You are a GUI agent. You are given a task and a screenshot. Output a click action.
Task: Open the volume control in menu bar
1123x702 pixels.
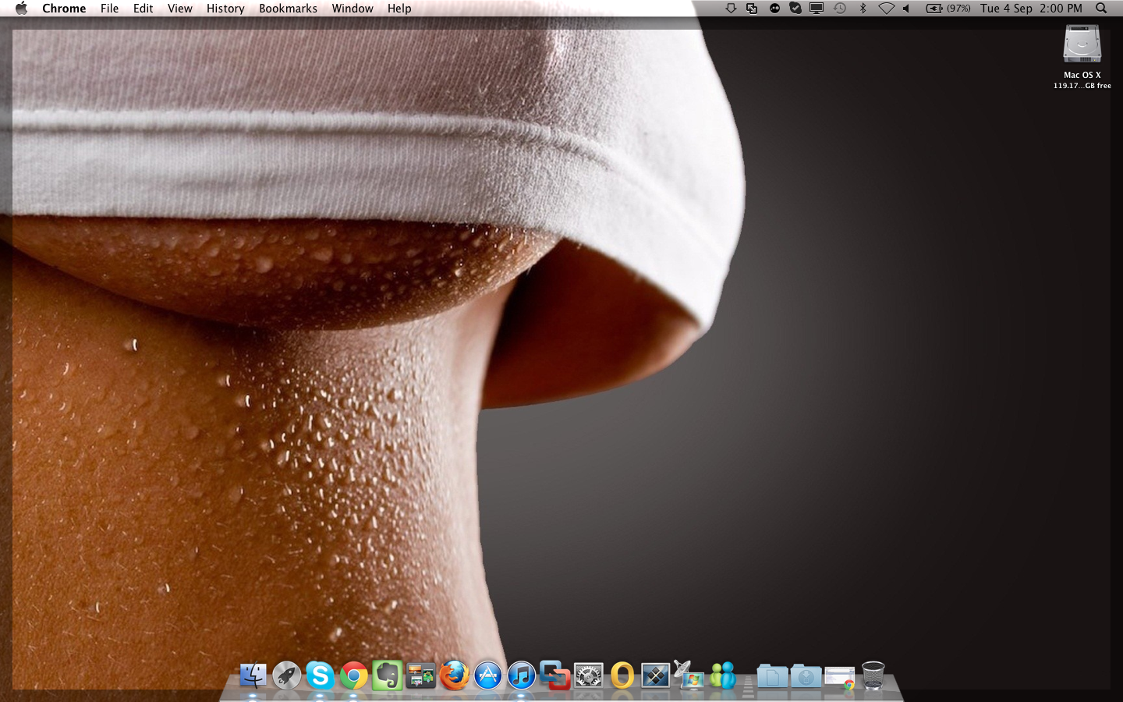point(906,8)
